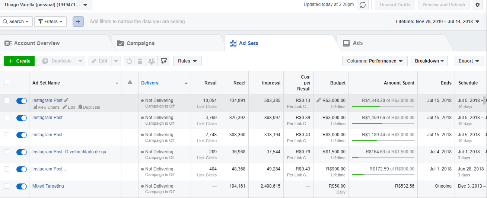Click the import/export exchange icon

(x=164, y=61)
